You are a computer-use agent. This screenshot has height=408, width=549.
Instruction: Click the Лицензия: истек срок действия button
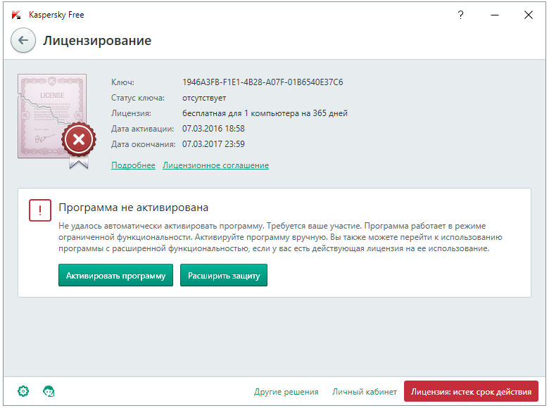click(x=471, y=392)
